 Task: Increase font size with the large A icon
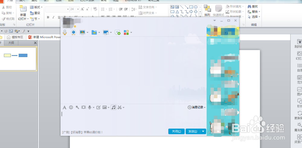click(82, 9)
